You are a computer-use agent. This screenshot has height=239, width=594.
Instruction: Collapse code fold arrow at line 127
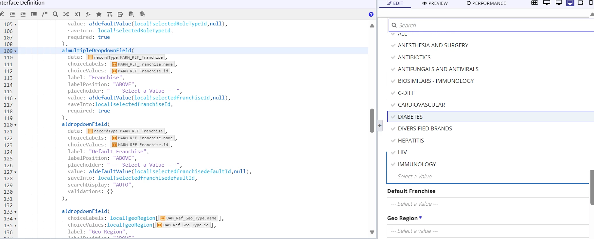15,172
